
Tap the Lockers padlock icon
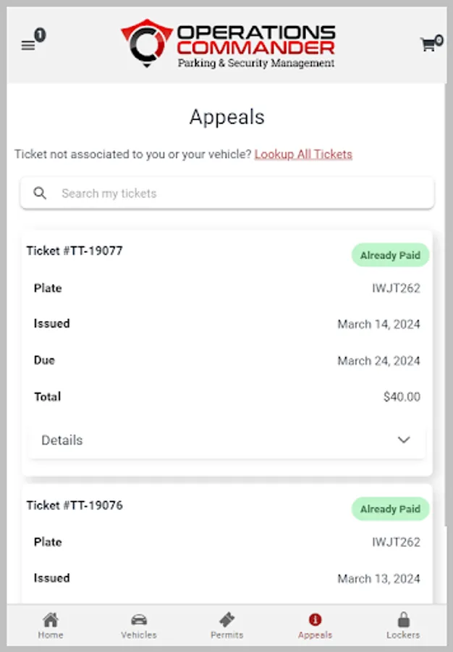pyautogui.click(x=403, y=620)
